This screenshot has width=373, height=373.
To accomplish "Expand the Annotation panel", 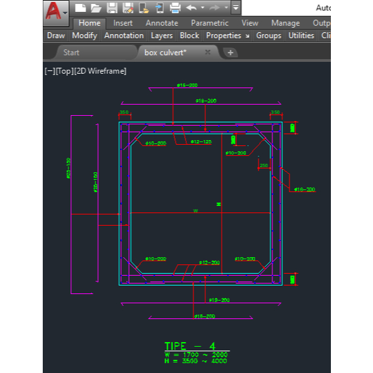I will coord(124,36).
